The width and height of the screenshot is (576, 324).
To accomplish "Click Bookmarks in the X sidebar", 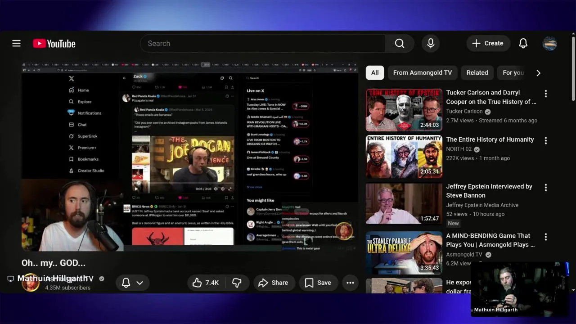I will point(83,159).
